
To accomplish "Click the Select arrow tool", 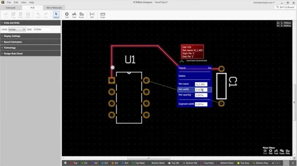I will pos(56,15).
